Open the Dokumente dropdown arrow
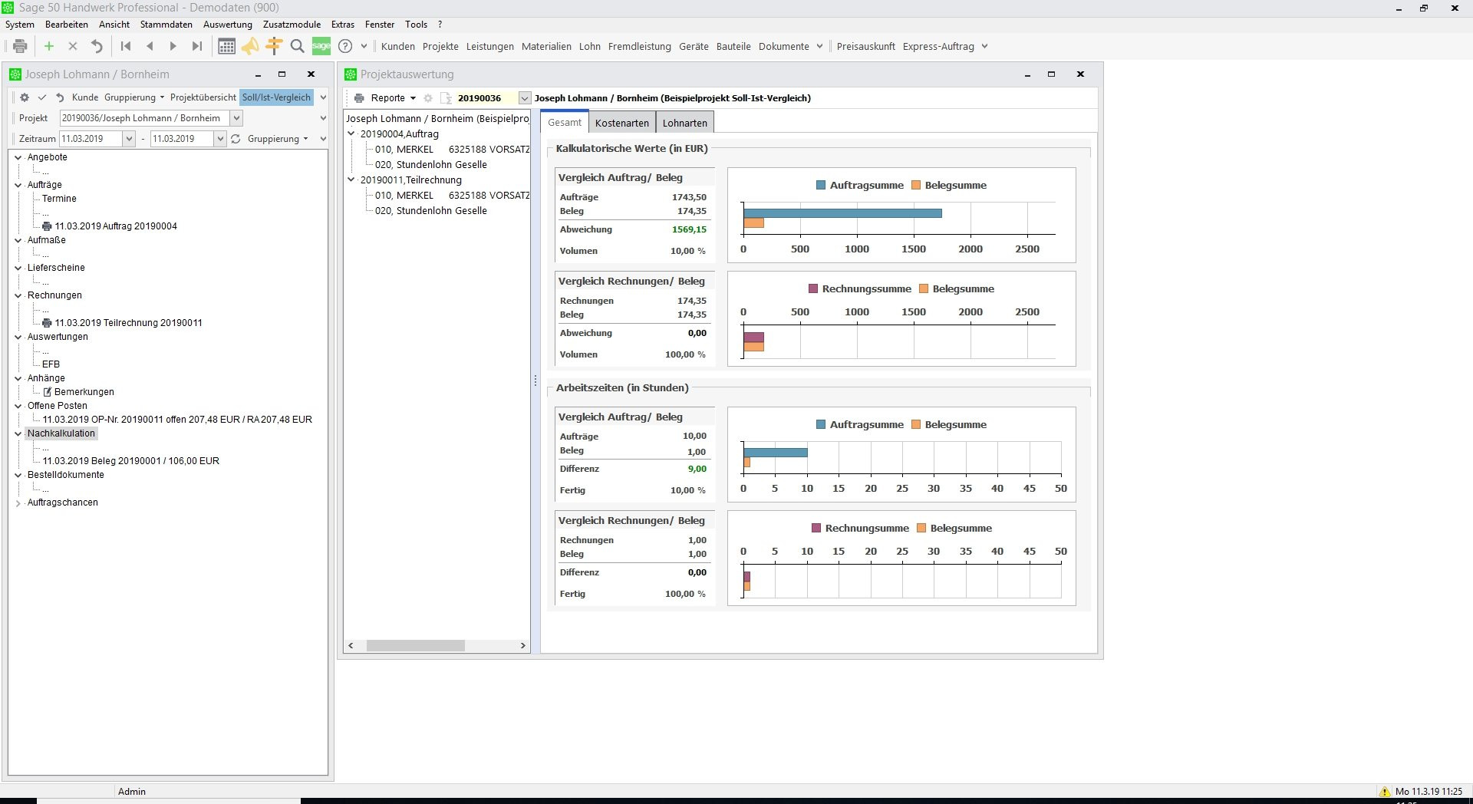This screenshot has height=804, width=1473. [x=819, y=46]
